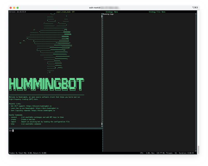208x166 pixels.
Task: Click the 'Duration: 0:00:45' status entry
Action: pyautogui.click(x=186, y=153)
